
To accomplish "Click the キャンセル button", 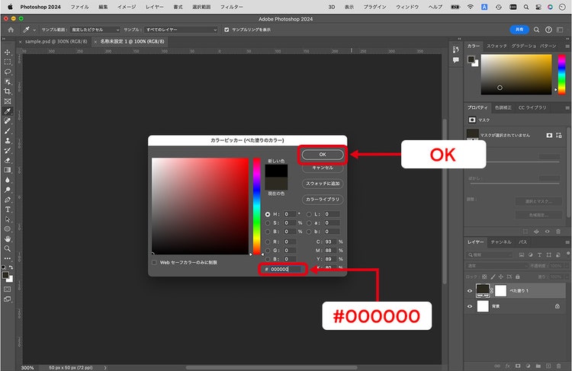I will point(323,168).
